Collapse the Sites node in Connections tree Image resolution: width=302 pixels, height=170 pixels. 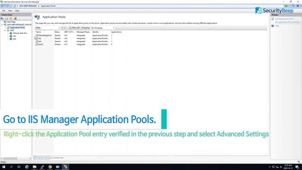click(x=5, y=30)
